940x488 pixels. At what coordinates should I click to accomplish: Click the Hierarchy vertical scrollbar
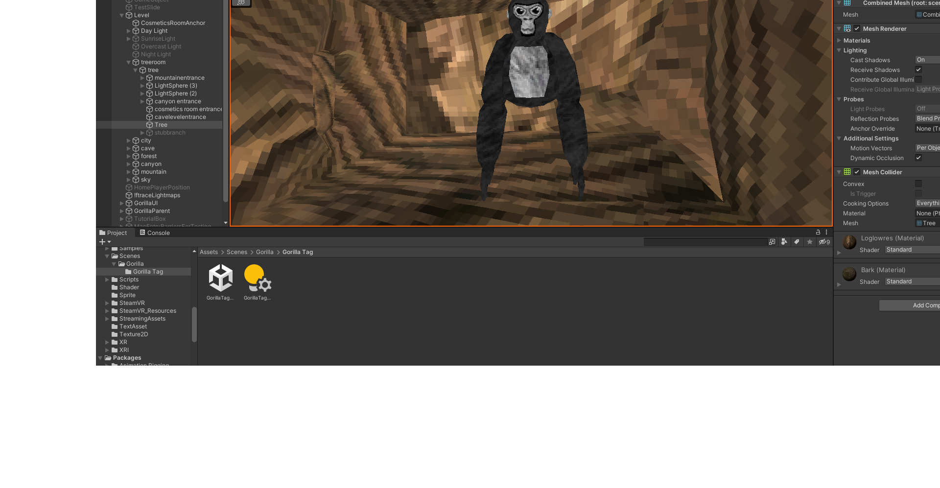point(225,100)
